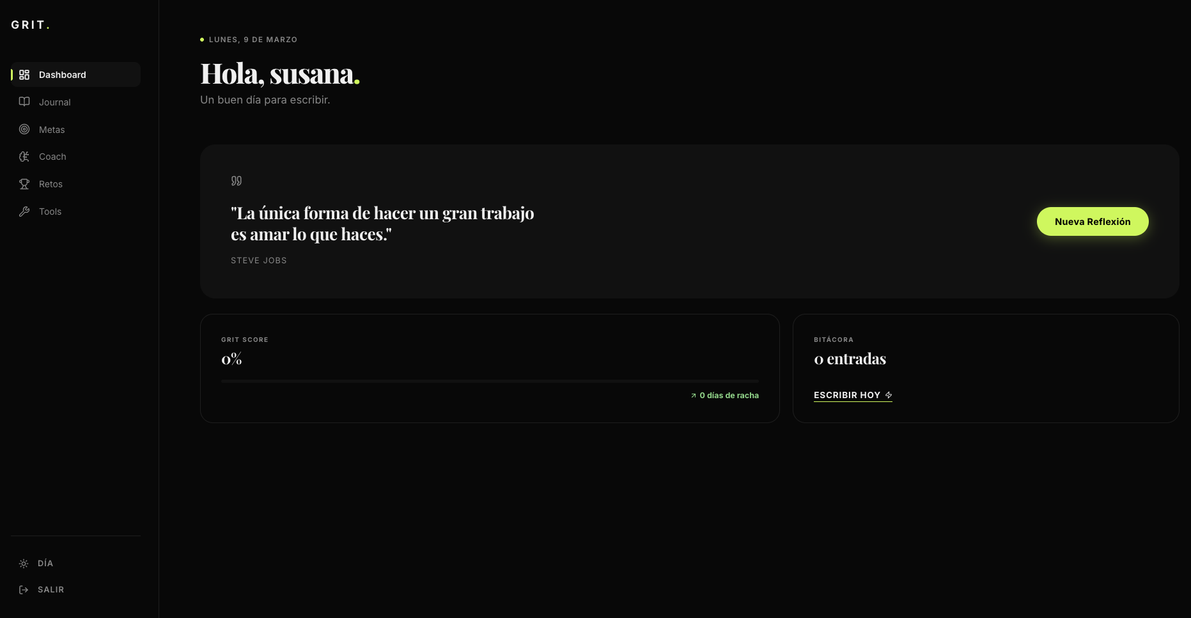Screen dimensions: 1191x618
Task: Open the Retos menu item
Action: pos(51,184)
